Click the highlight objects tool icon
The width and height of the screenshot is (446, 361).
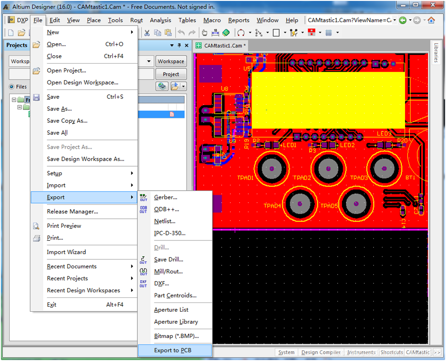click(x=293, y=33)
